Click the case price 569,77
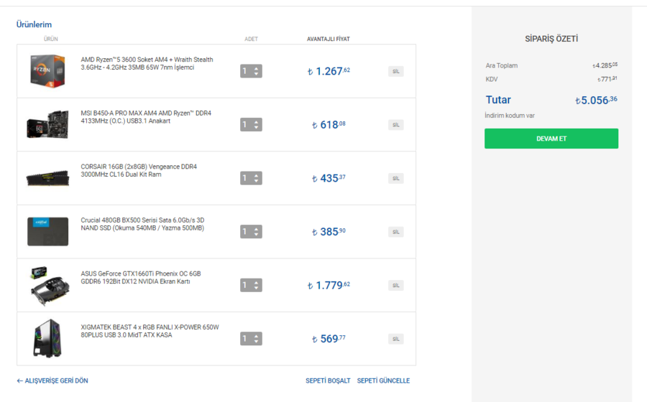The width and height of the screenshot is (647, 402). [x=329, y=339]
